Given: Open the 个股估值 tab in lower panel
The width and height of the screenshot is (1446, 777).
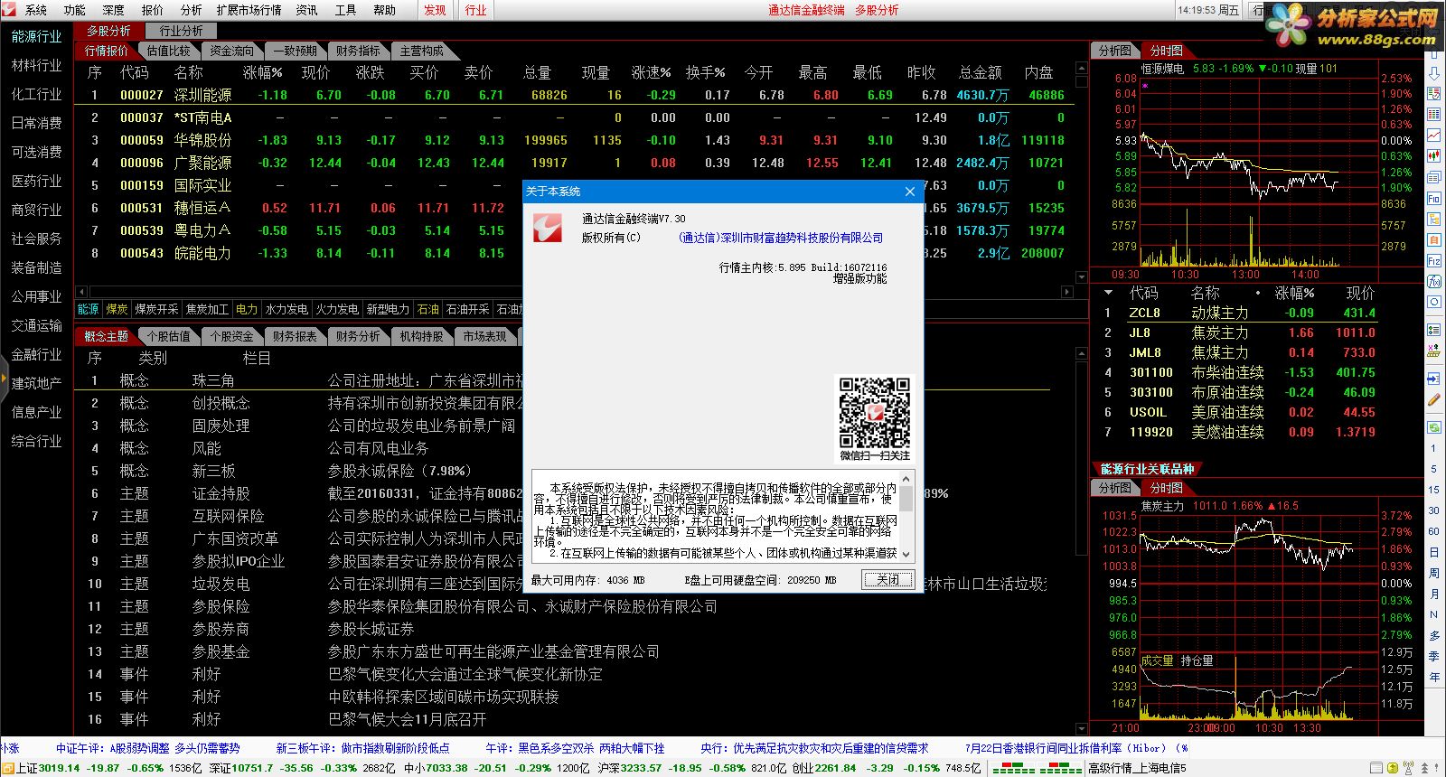Looking at the screenshot, I should [x=168, y=336].
